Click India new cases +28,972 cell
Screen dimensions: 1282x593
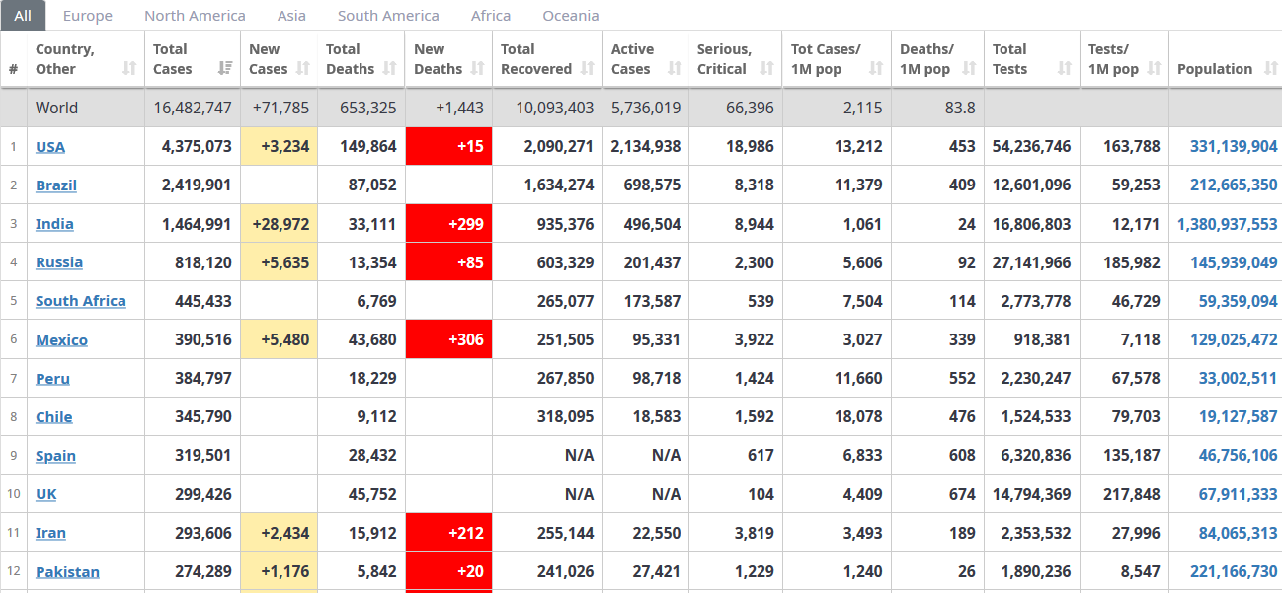coord(280,224)
